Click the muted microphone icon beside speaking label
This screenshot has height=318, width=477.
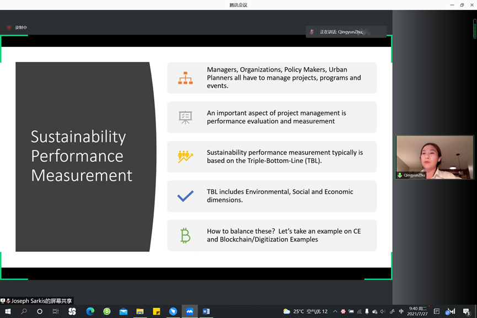pos(312,32)
